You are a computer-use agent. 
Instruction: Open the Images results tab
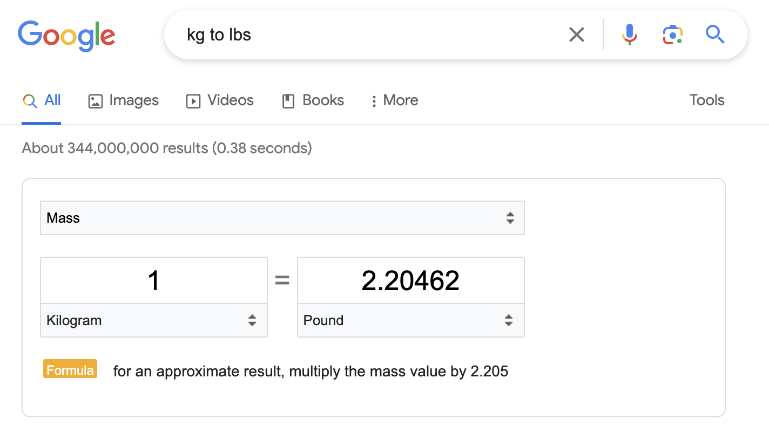pos(124,101)
